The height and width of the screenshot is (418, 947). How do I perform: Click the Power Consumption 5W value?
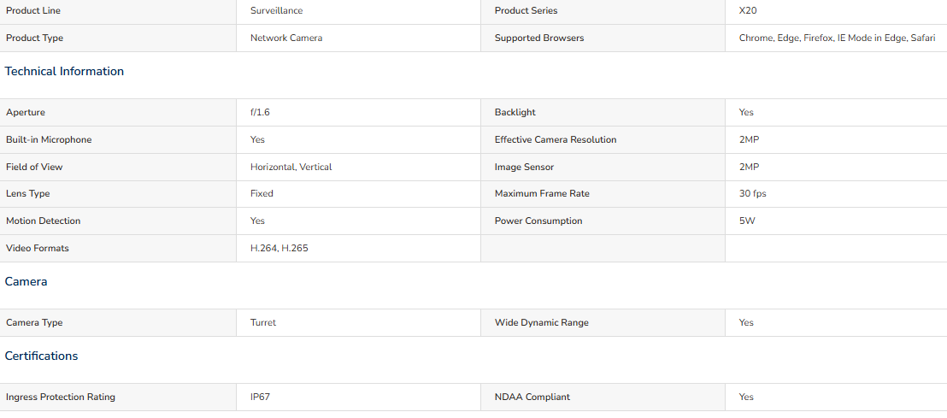[747, 221]
